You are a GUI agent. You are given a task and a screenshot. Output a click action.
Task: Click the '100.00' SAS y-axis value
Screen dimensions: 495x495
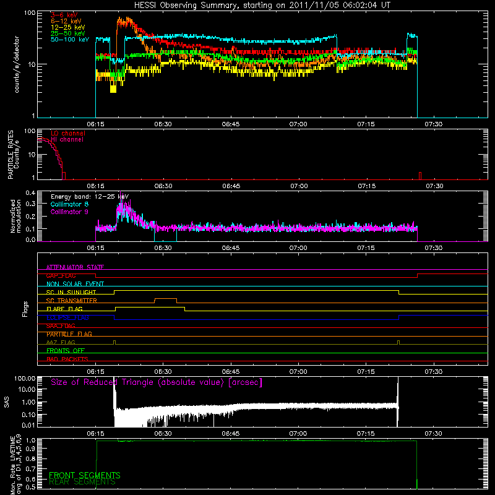click(x=25, y=378)
